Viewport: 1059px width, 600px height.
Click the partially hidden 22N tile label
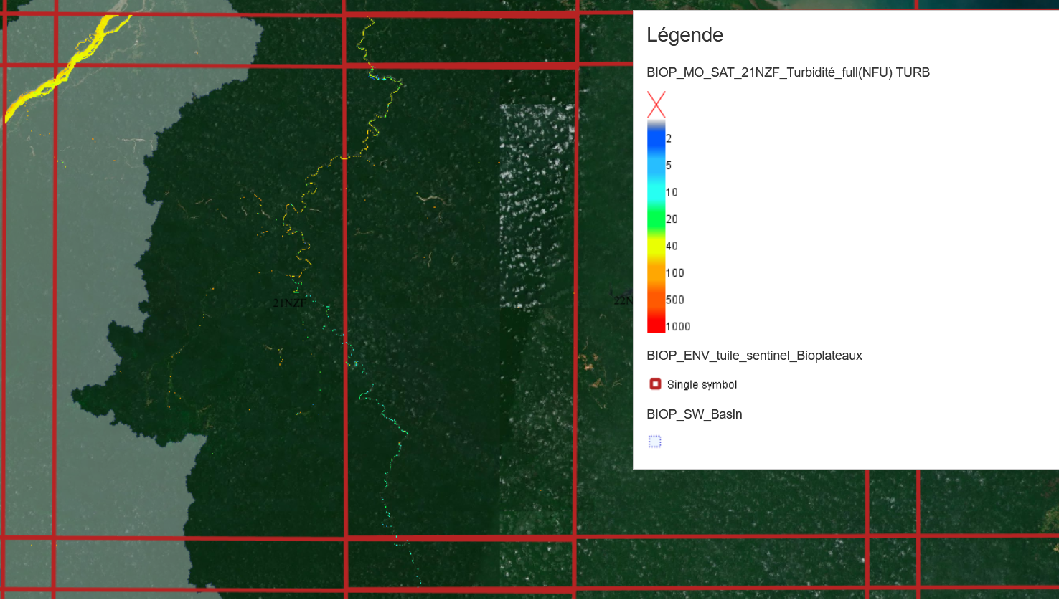point(623,300)
